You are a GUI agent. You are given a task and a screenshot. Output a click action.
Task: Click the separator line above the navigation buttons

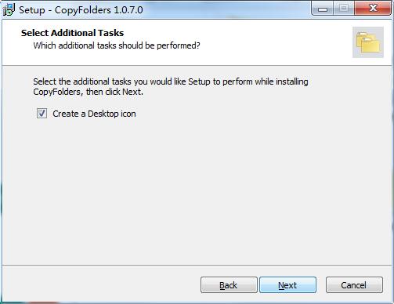click(197, 265)
